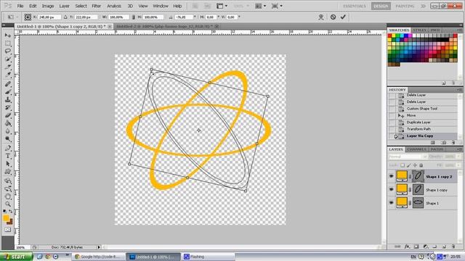Toggle Quick Mask mode
The image size is (465, 261).
point(8,230)
